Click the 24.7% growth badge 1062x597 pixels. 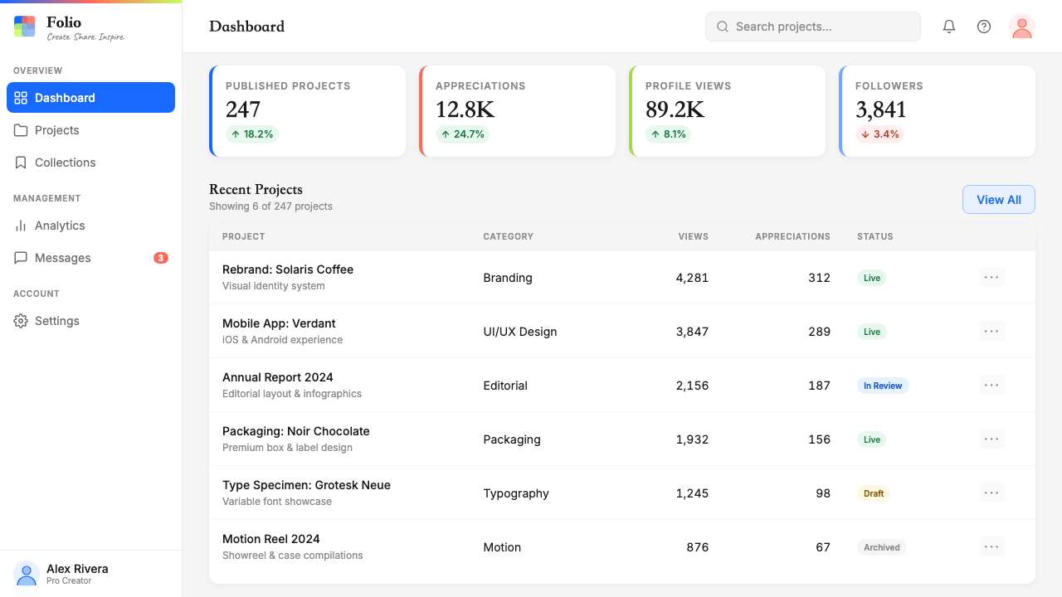[x=462, y=134]
